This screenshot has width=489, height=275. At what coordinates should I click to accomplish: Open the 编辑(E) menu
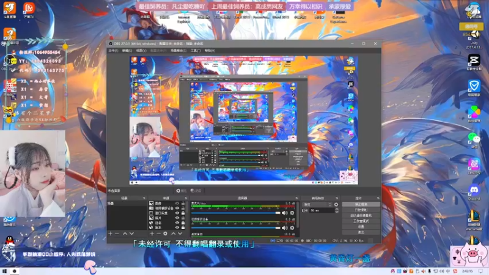point(127,51)
